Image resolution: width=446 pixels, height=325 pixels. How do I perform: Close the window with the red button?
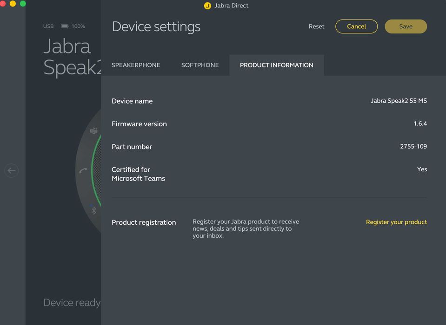[3, 4]
